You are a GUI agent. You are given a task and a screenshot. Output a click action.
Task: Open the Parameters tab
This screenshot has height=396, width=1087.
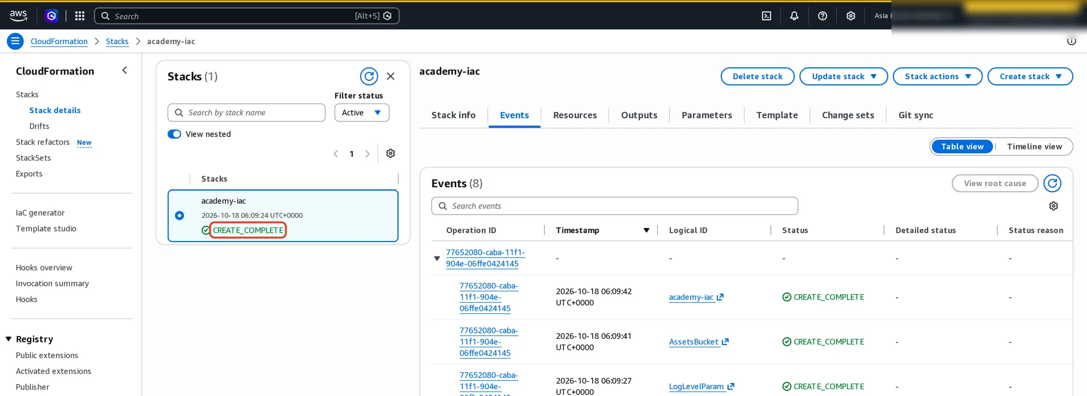coord(707,115)
